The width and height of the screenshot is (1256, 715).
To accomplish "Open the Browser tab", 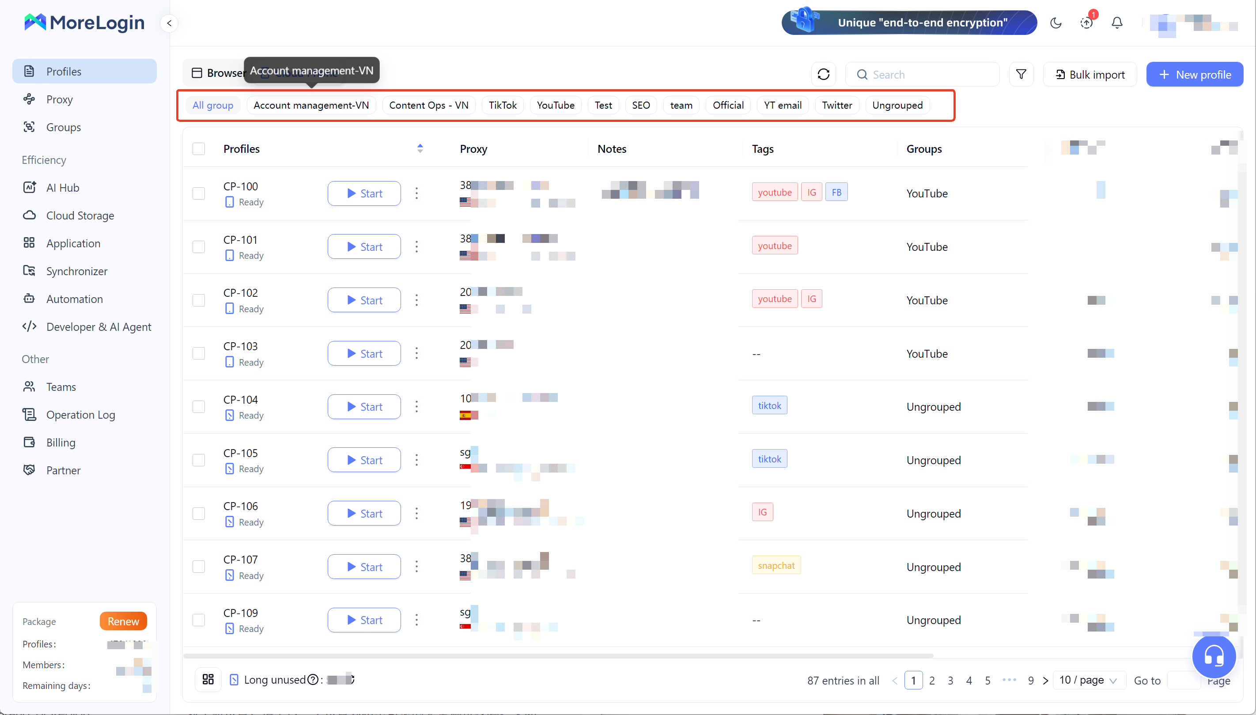I will point(219,73).
